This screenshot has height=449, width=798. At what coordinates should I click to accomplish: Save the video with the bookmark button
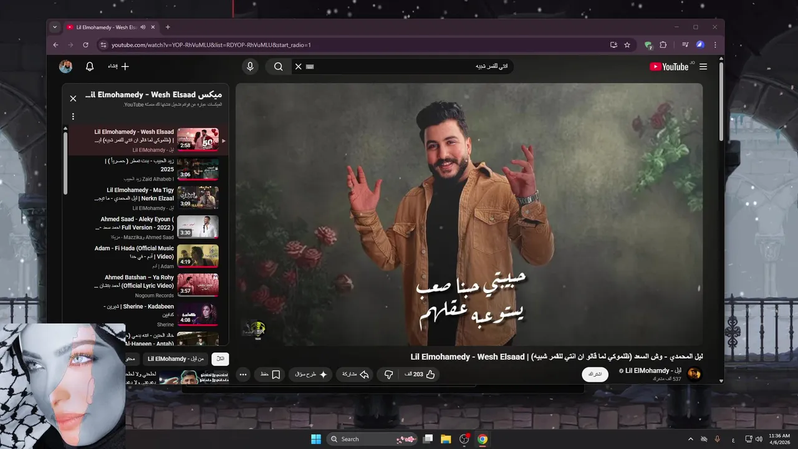271,375
